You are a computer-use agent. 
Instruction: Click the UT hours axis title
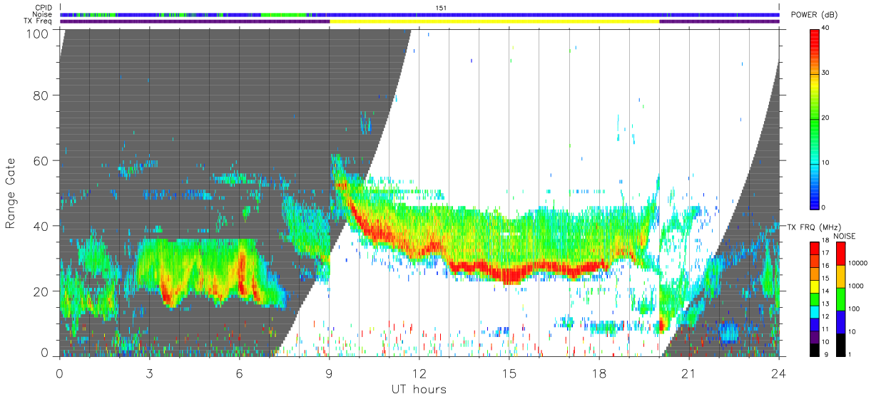[419, 389]
